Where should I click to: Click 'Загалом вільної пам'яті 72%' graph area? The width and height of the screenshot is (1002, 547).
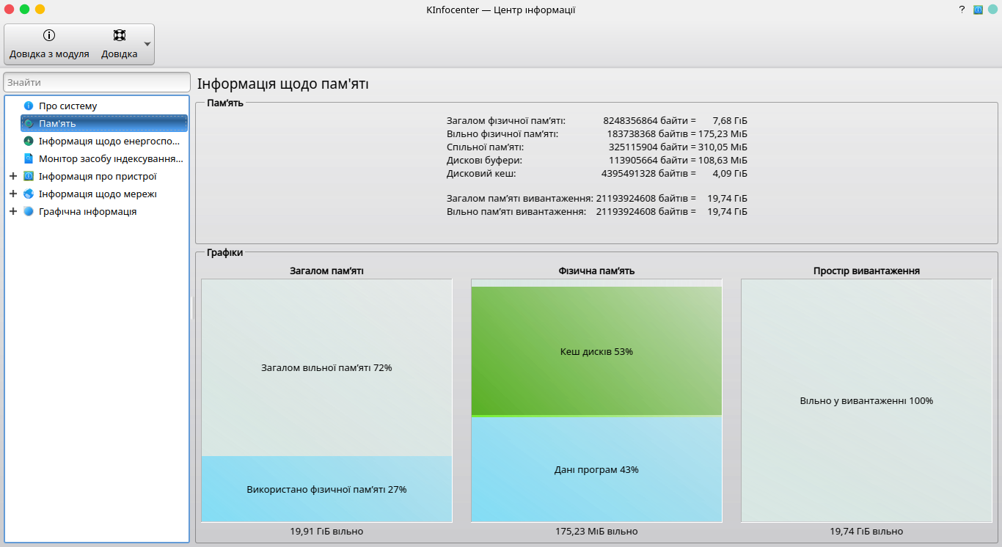coord(326,367)
